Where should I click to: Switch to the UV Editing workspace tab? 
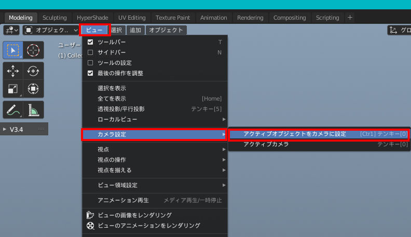[x=132, y=18]
